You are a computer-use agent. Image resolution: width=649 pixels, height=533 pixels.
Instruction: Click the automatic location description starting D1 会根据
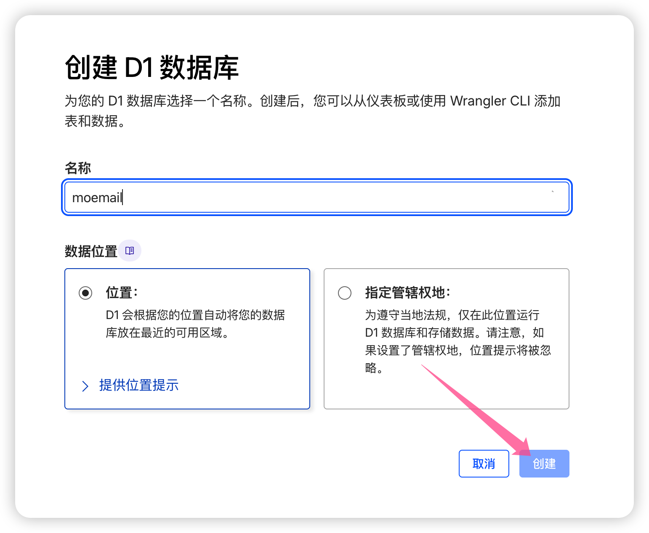195,324
